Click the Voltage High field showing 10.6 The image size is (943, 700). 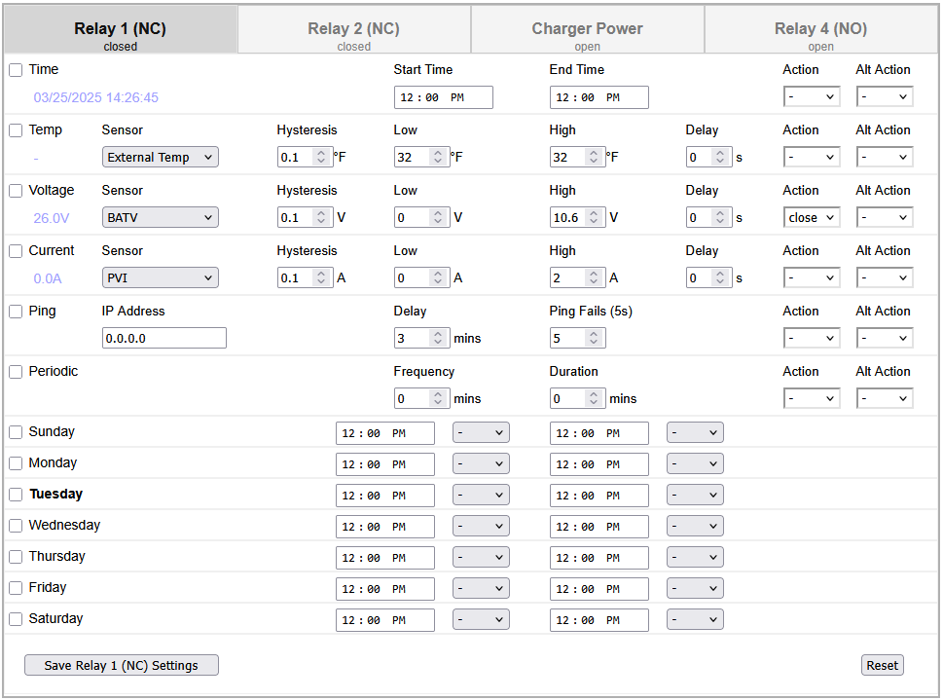(577, 217)
